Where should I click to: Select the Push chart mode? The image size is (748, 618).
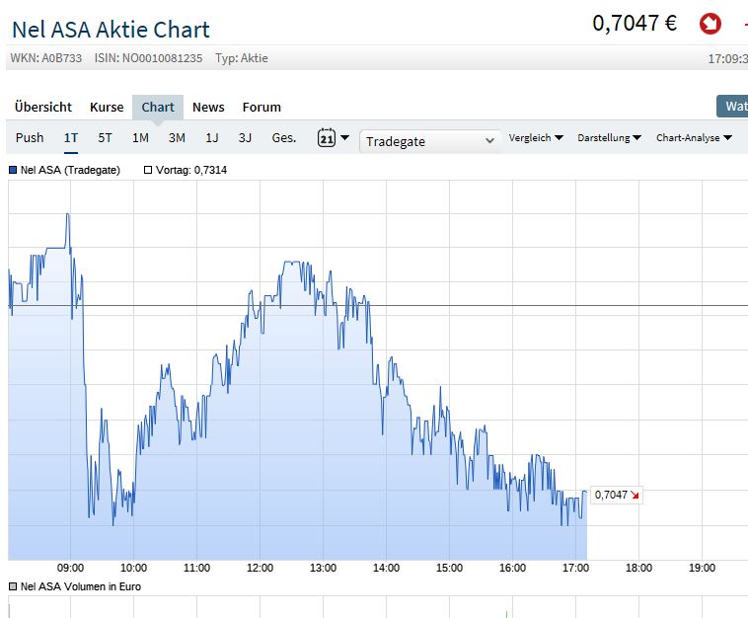[30, 138]
